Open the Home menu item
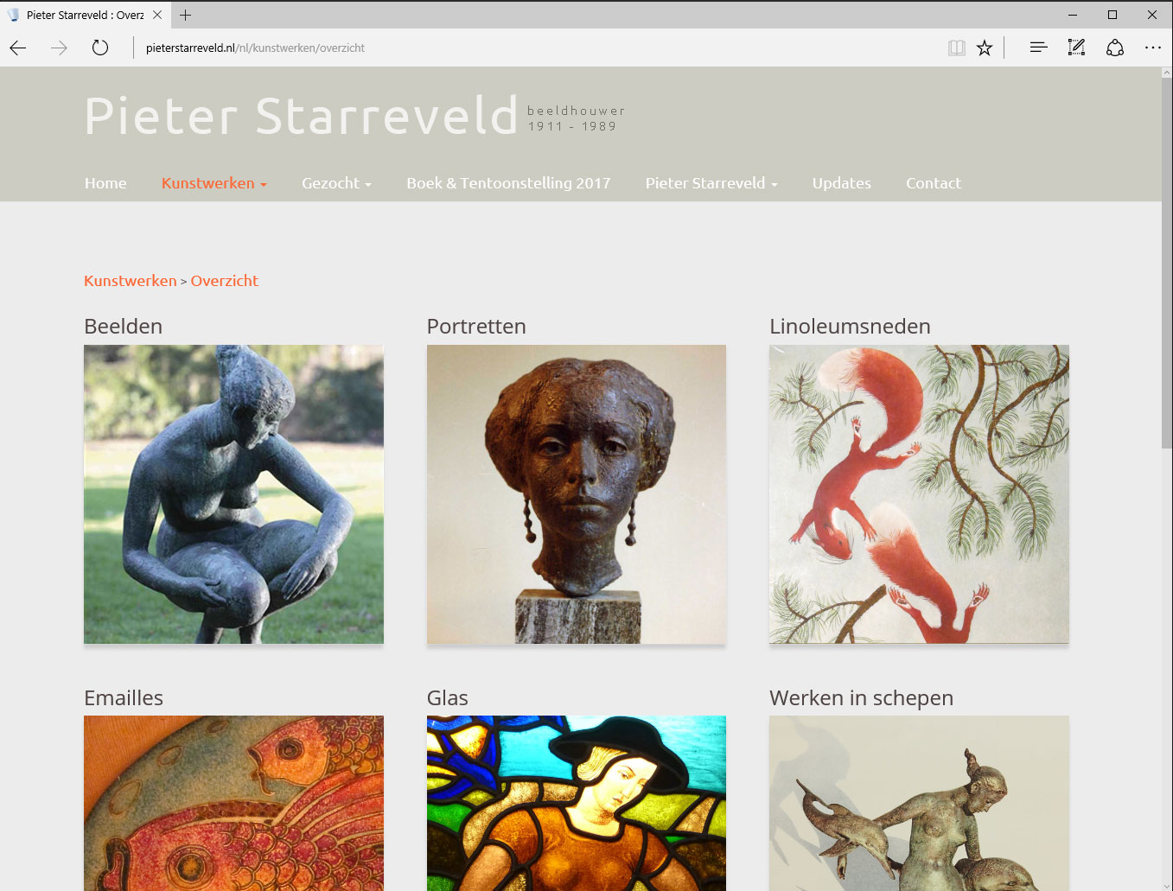 [x=105, y=183]
